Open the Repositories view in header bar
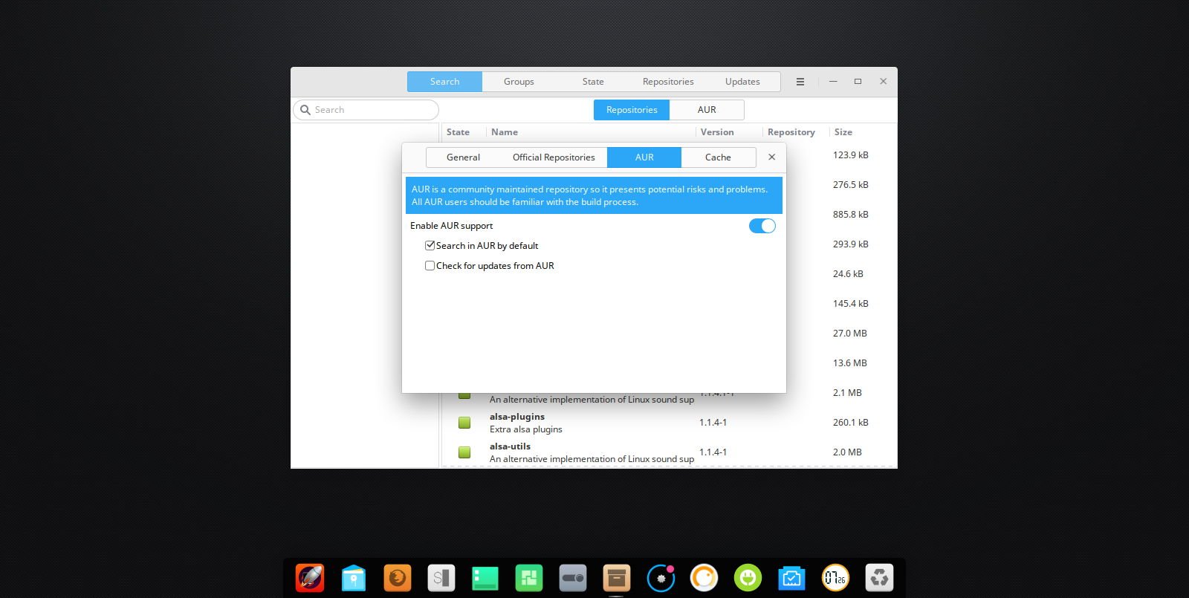Image resolution: width=1189 pixels, height=598 pixels. click(x=668, y=82)
